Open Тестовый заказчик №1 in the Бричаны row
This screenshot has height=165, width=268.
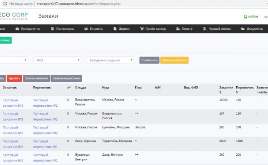[13, 130]
